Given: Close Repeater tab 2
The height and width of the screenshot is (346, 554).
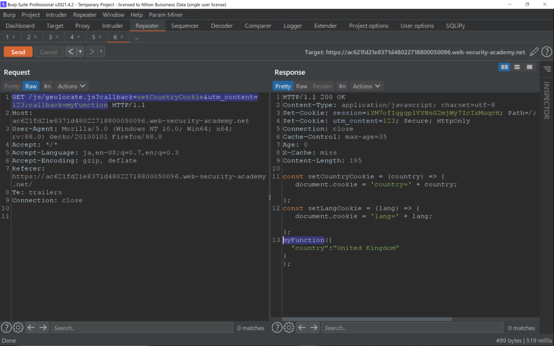Looking at the screenshot, I should [36, 37].
